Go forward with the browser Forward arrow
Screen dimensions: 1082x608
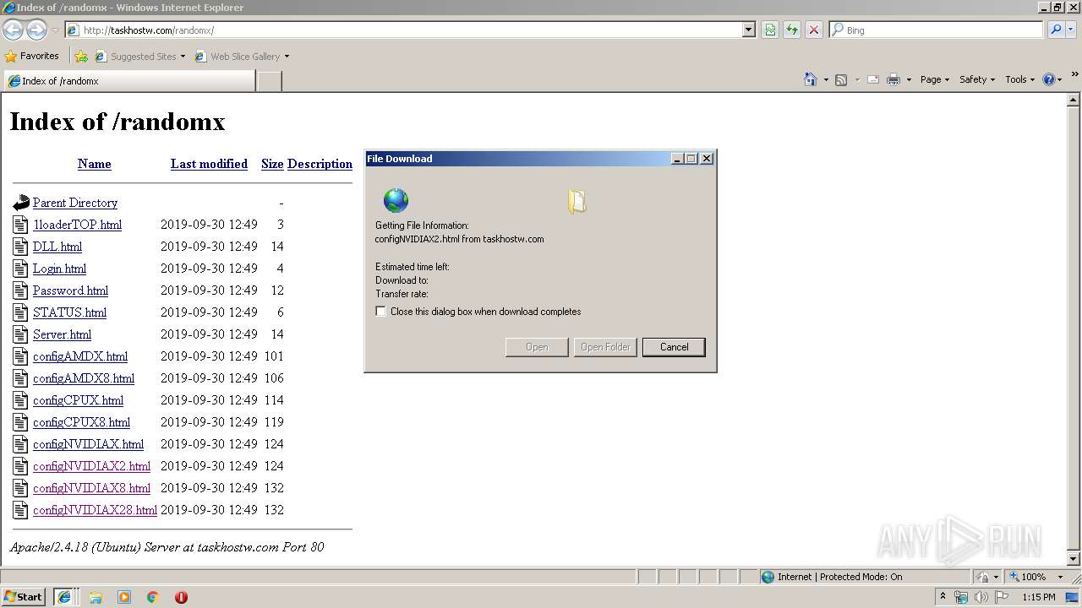[x=36, y=30]
